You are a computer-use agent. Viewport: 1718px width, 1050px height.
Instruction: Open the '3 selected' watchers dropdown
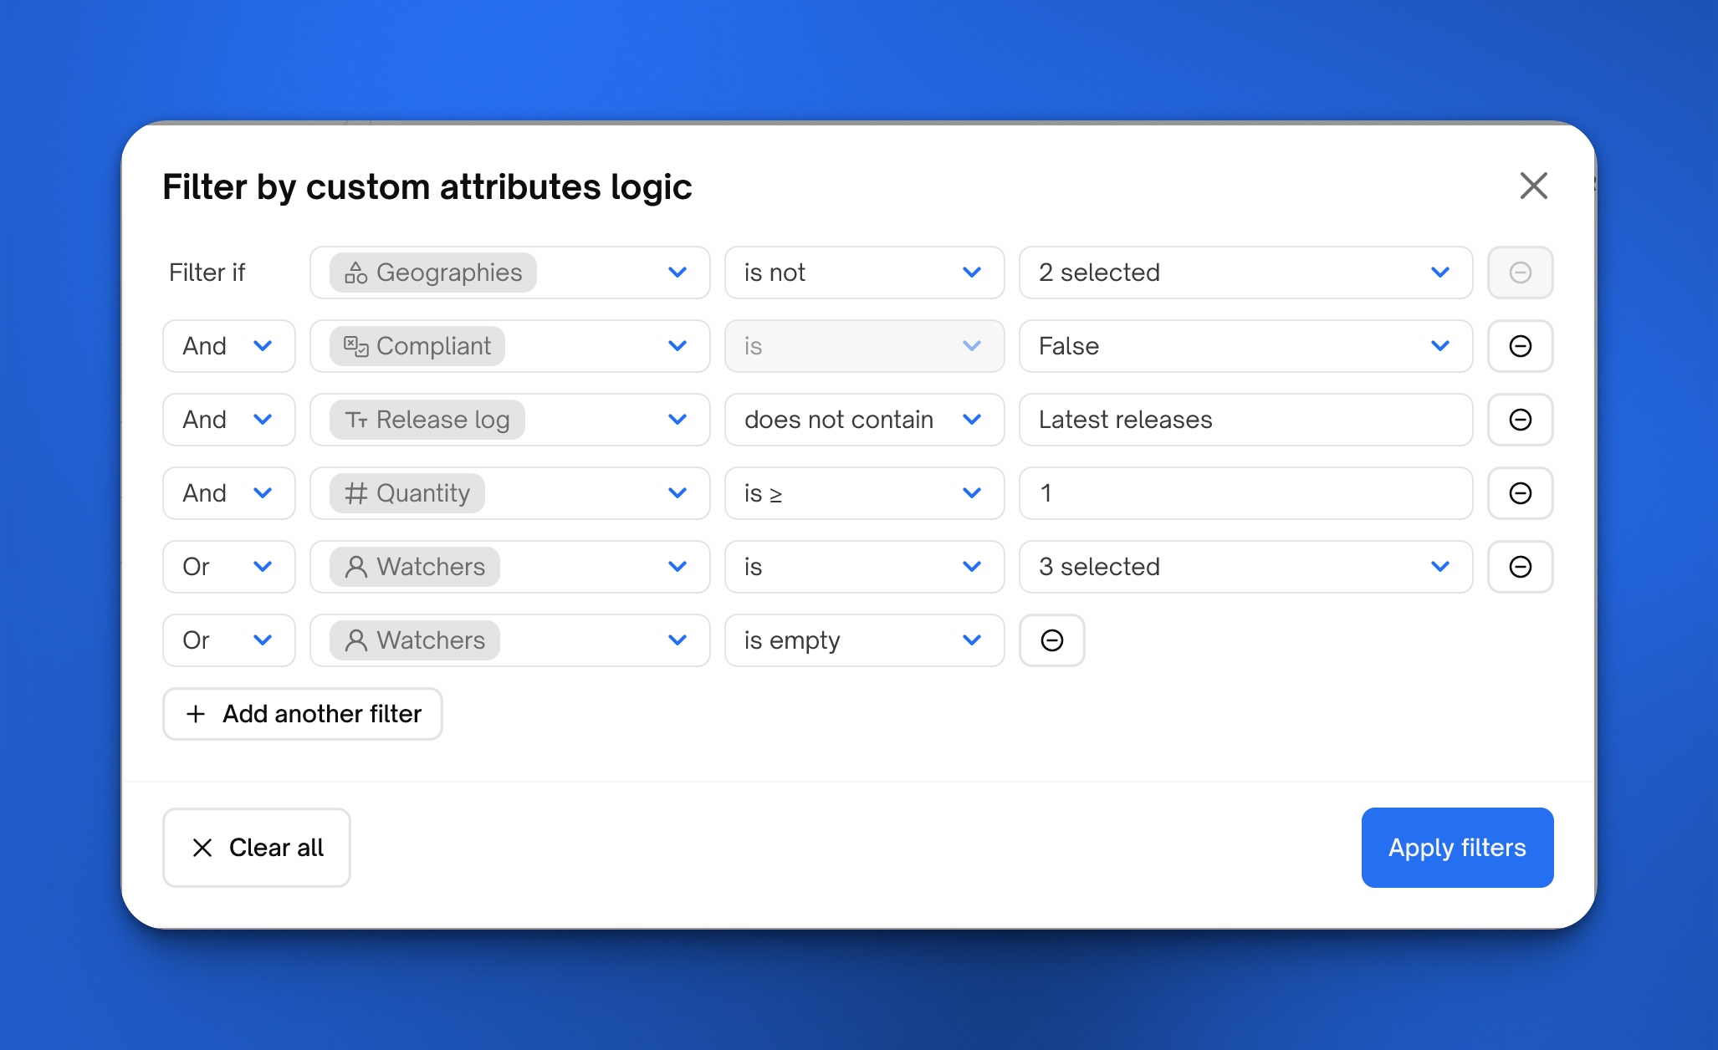tap(1245, 567)
